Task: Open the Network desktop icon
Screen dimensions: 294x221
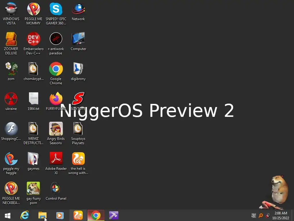Action: click(78, 12)
